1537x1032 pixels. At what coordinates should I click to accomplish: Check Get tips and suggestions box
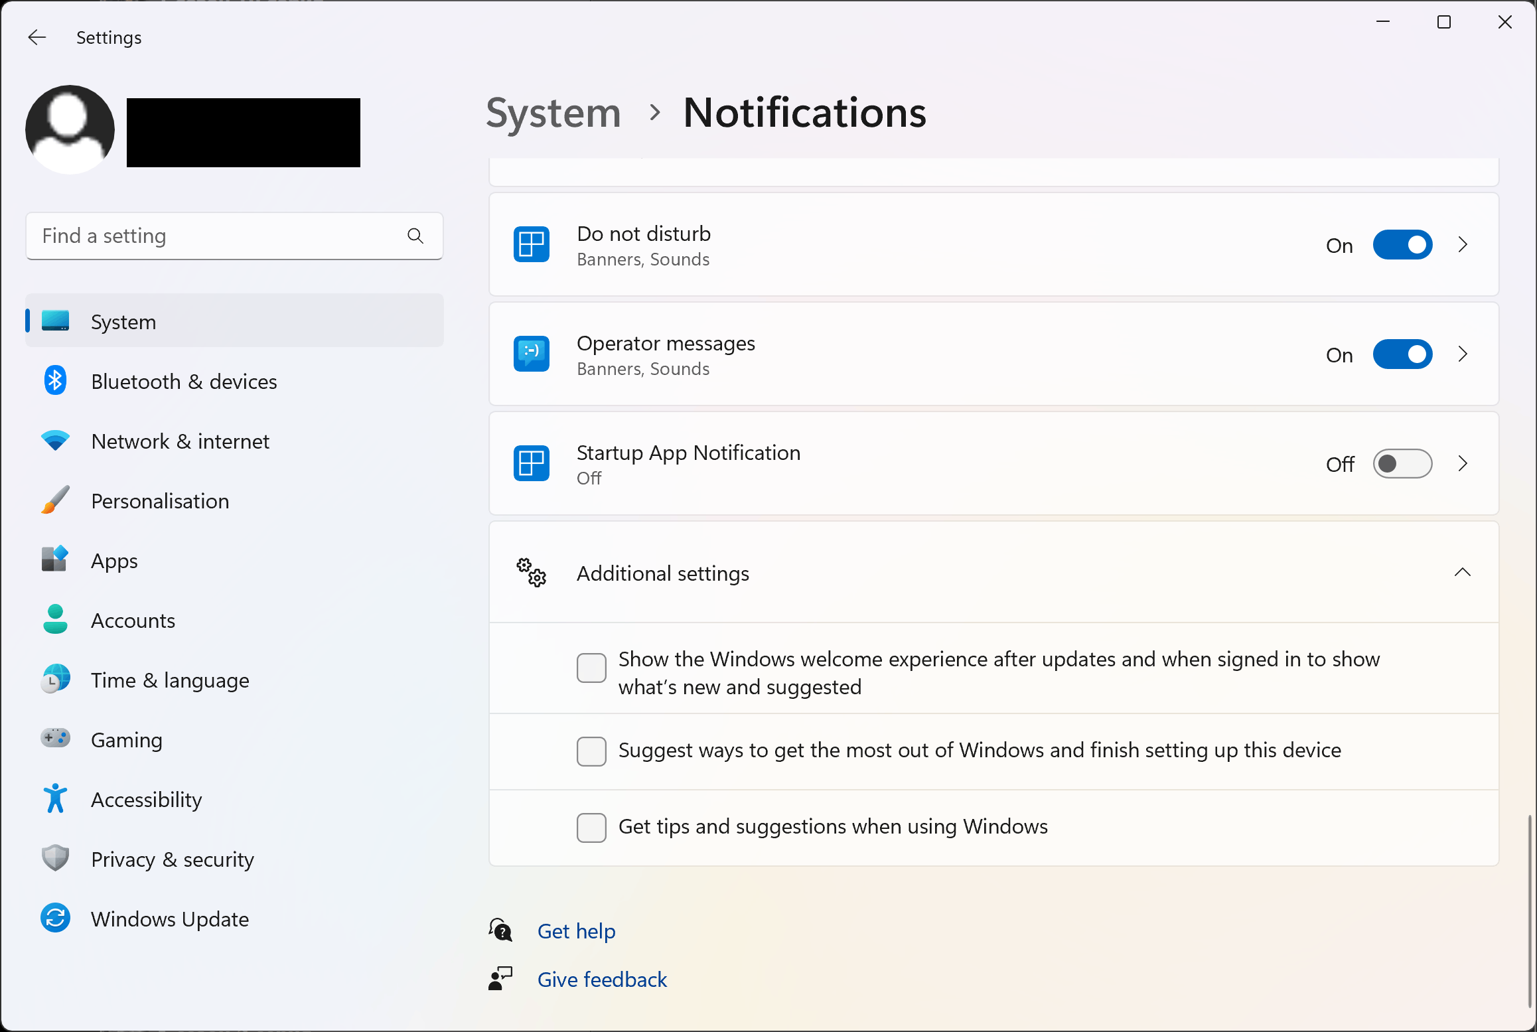591,828
